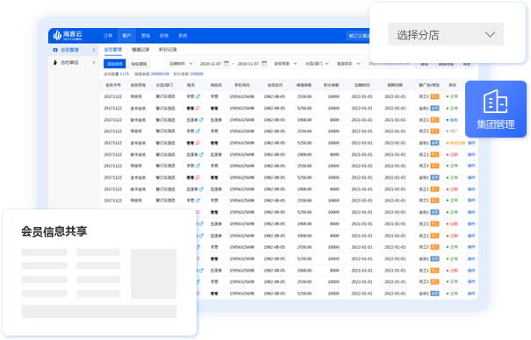This screenshot has height=340, width=531.
Task: Click the 海客云 logo icon
Action: (x=57, y=35)
